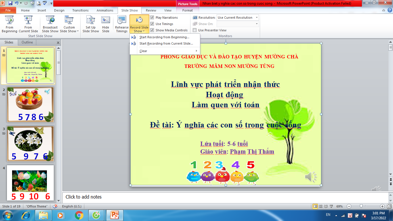Click the Save icon in quick access toolbar

(10, 3)
